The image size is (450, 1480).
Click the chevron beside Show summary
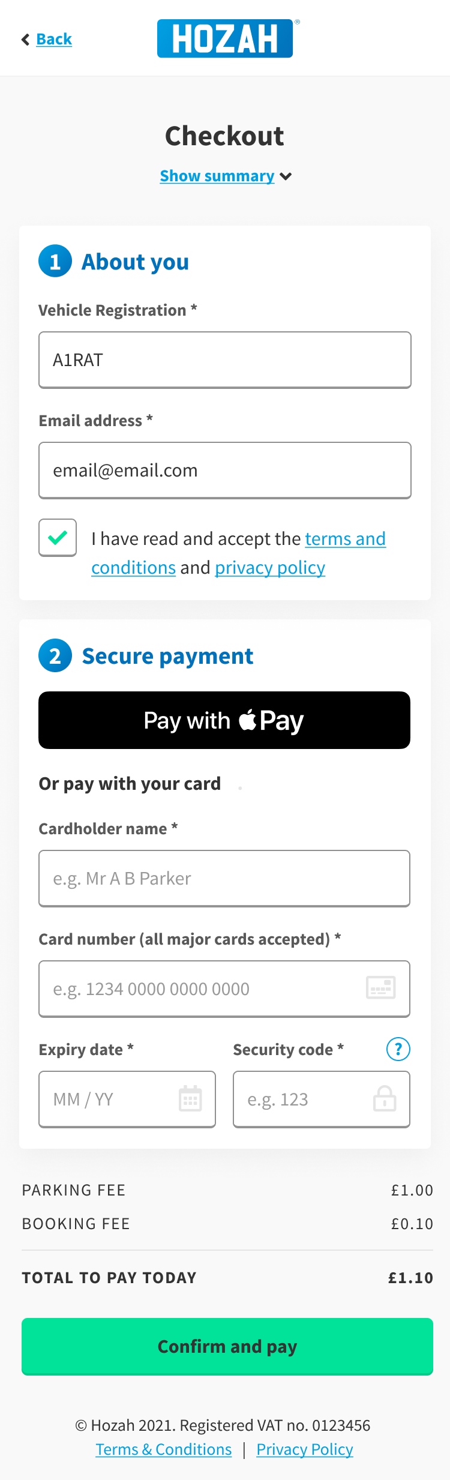click(x=286, y=176)
